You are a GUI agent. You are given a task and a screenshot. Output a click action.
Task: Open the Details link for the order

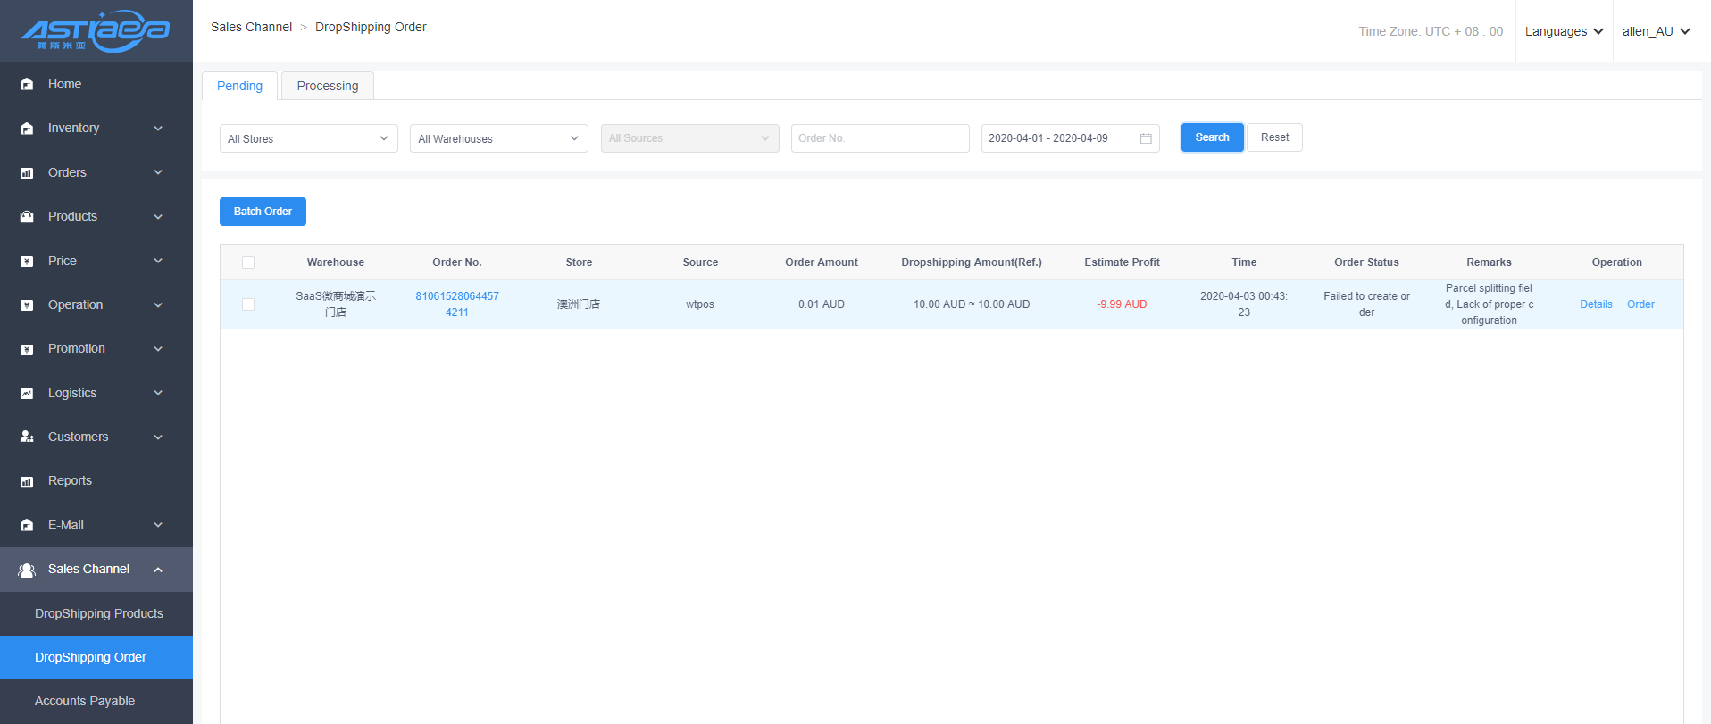click(x=1596, y=304)
